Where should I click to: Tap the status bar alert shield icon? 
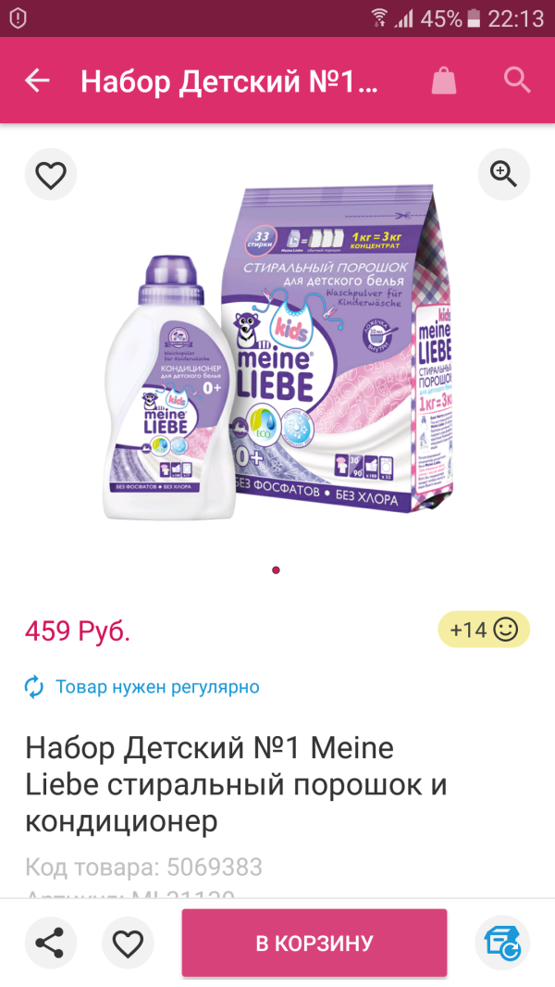18,19
